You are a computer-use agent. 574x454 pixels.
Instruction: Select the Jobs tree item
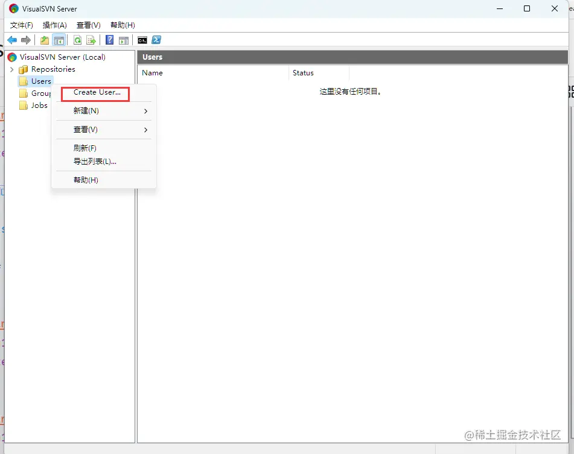39,106
